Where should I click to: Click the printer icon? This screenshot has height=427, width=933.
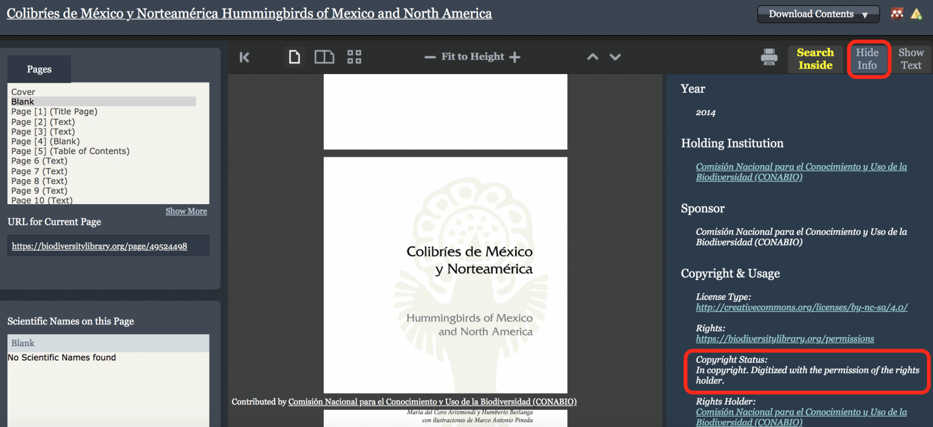(769, 58)
